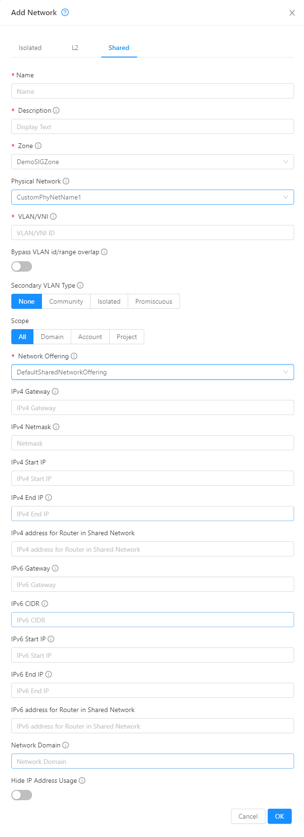The width and height of the screenshot is (304, 837).
Task: Open Physical Network dropdown CustomPhyNetName1
Action: [x=153, y=197]
